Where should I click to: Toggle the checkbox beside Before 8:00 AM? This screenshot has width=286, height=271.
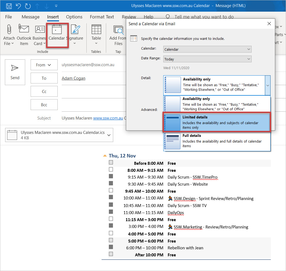[x=111, y=163]
